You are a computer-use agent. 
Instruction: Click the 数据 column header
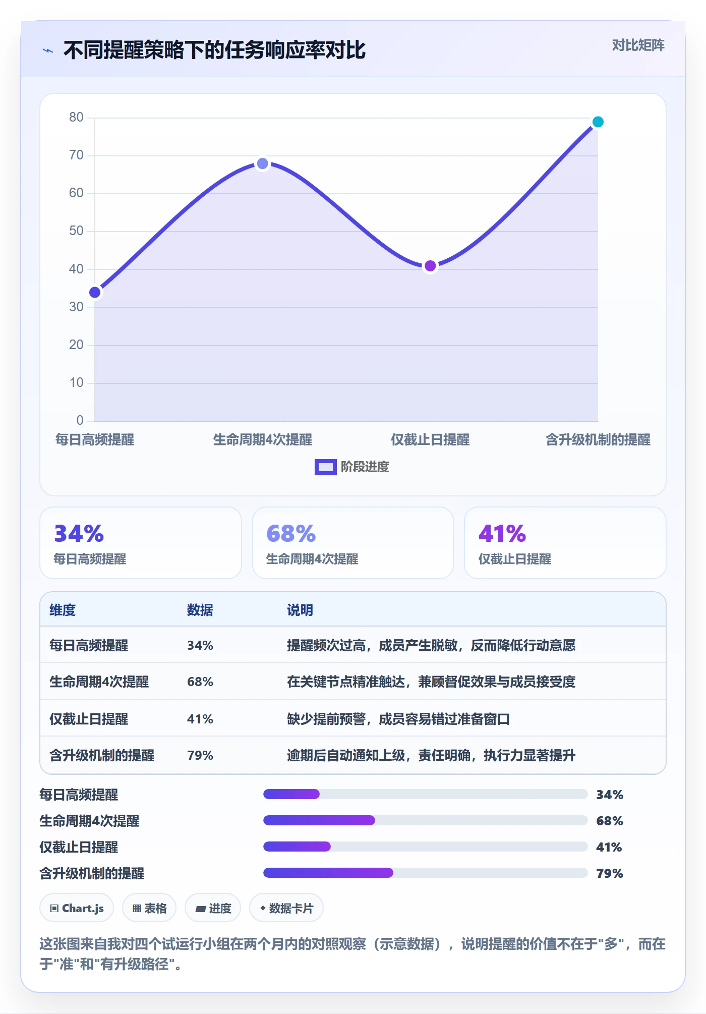(200, 610)
